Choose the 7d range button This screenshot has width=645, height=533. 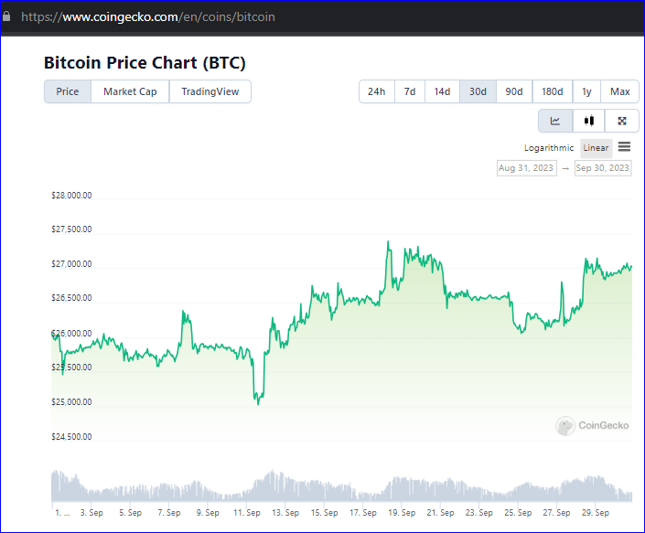[410, 91]
